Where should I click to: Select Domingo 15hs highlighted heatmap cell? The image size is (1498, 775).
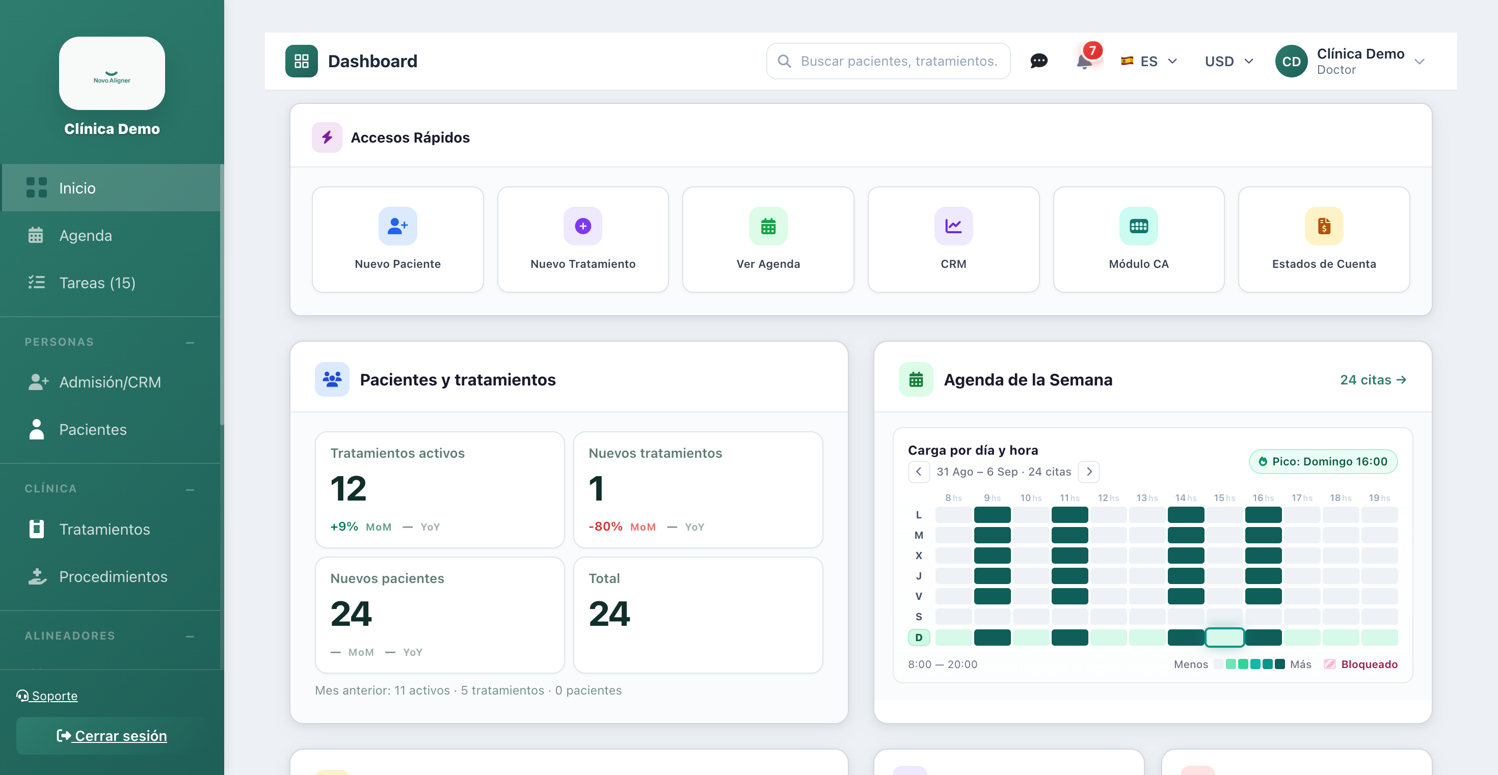point(1224,638)
